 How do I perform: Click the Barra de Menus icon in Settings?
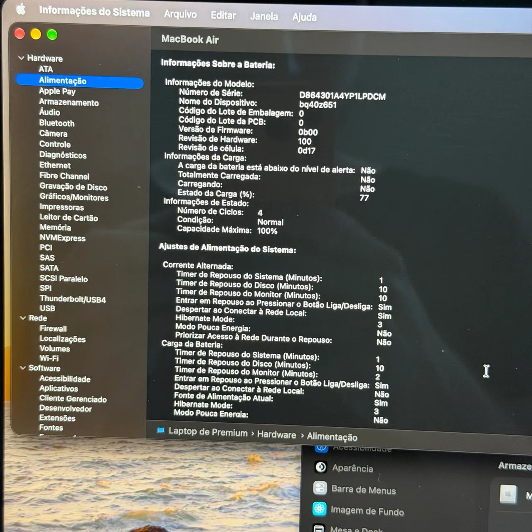coord(320,488)
